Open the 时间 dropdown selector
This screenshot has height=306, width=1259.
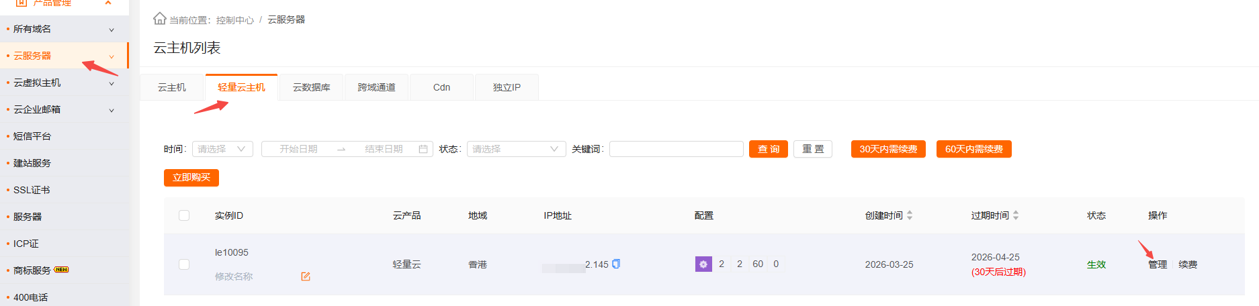222,149
